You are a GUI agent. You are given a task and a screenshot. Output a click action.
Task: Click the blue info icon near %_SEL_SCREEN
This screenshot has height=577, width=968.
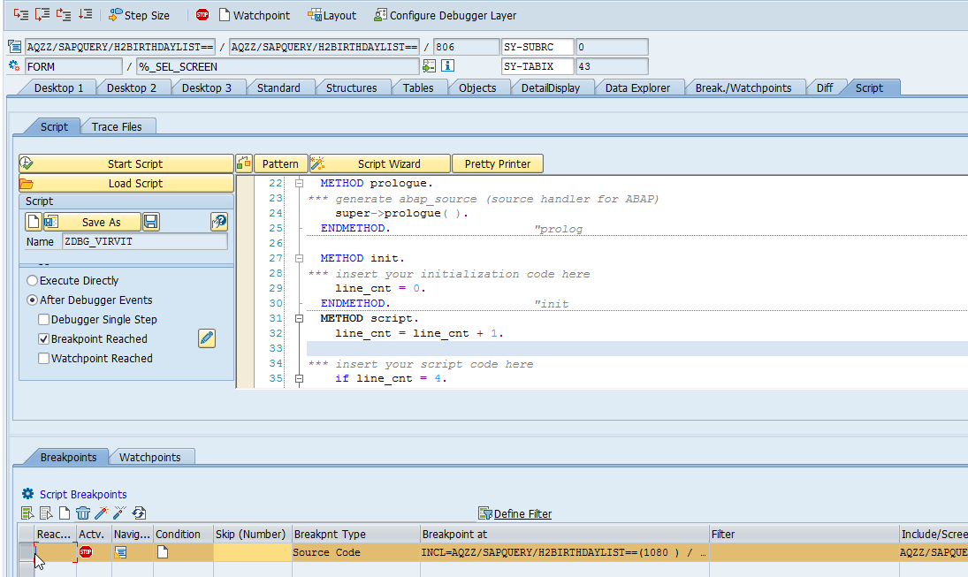pos(447,66)
